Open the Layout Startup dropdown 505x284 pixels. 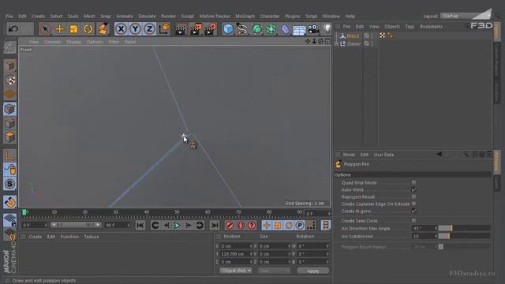[466, 16]
